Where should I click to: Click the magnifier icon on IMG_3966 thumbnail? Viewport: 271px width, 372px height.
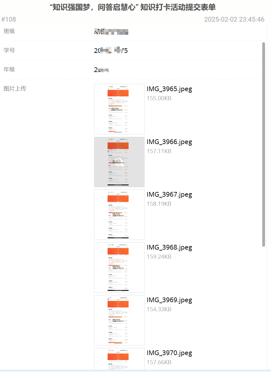119,162
